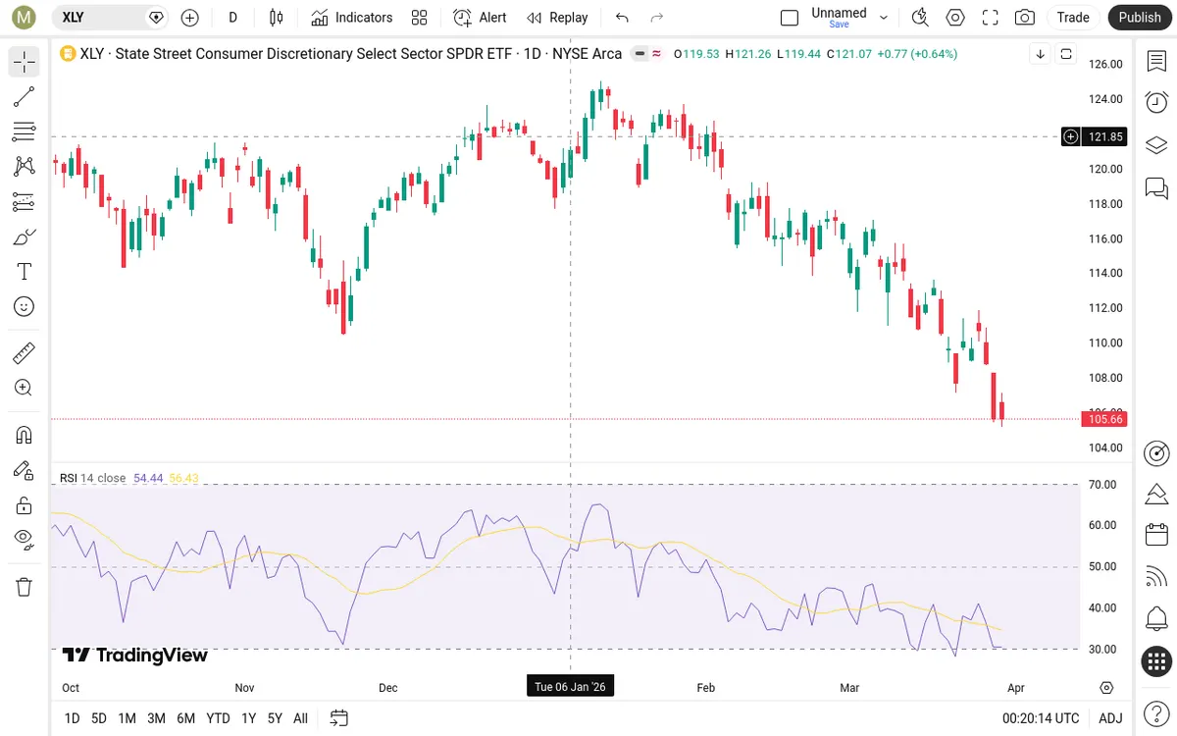Open the candlestick chart style menu

pyautogui.click(x=276, y=18)
